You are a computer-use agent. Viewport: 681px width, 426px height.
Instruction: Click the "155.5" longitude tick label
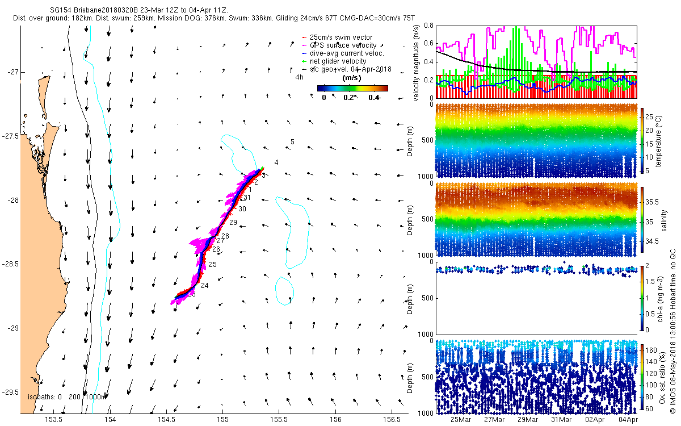pyautogui.click(x=279, y=420)
